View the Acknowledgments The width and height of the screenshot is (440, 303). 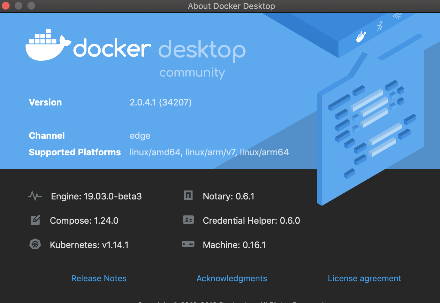click(x=231, y=278)
